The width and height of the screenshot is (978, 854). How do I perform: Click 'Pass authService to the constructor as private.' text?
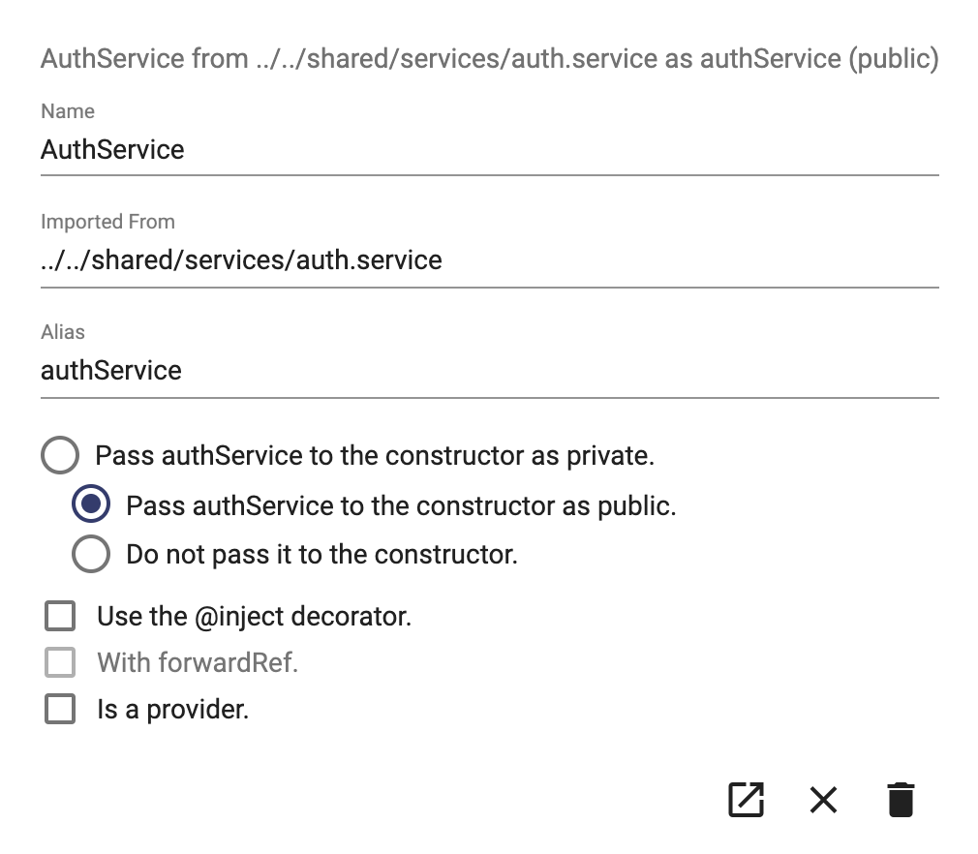click(x=375, y=455)
